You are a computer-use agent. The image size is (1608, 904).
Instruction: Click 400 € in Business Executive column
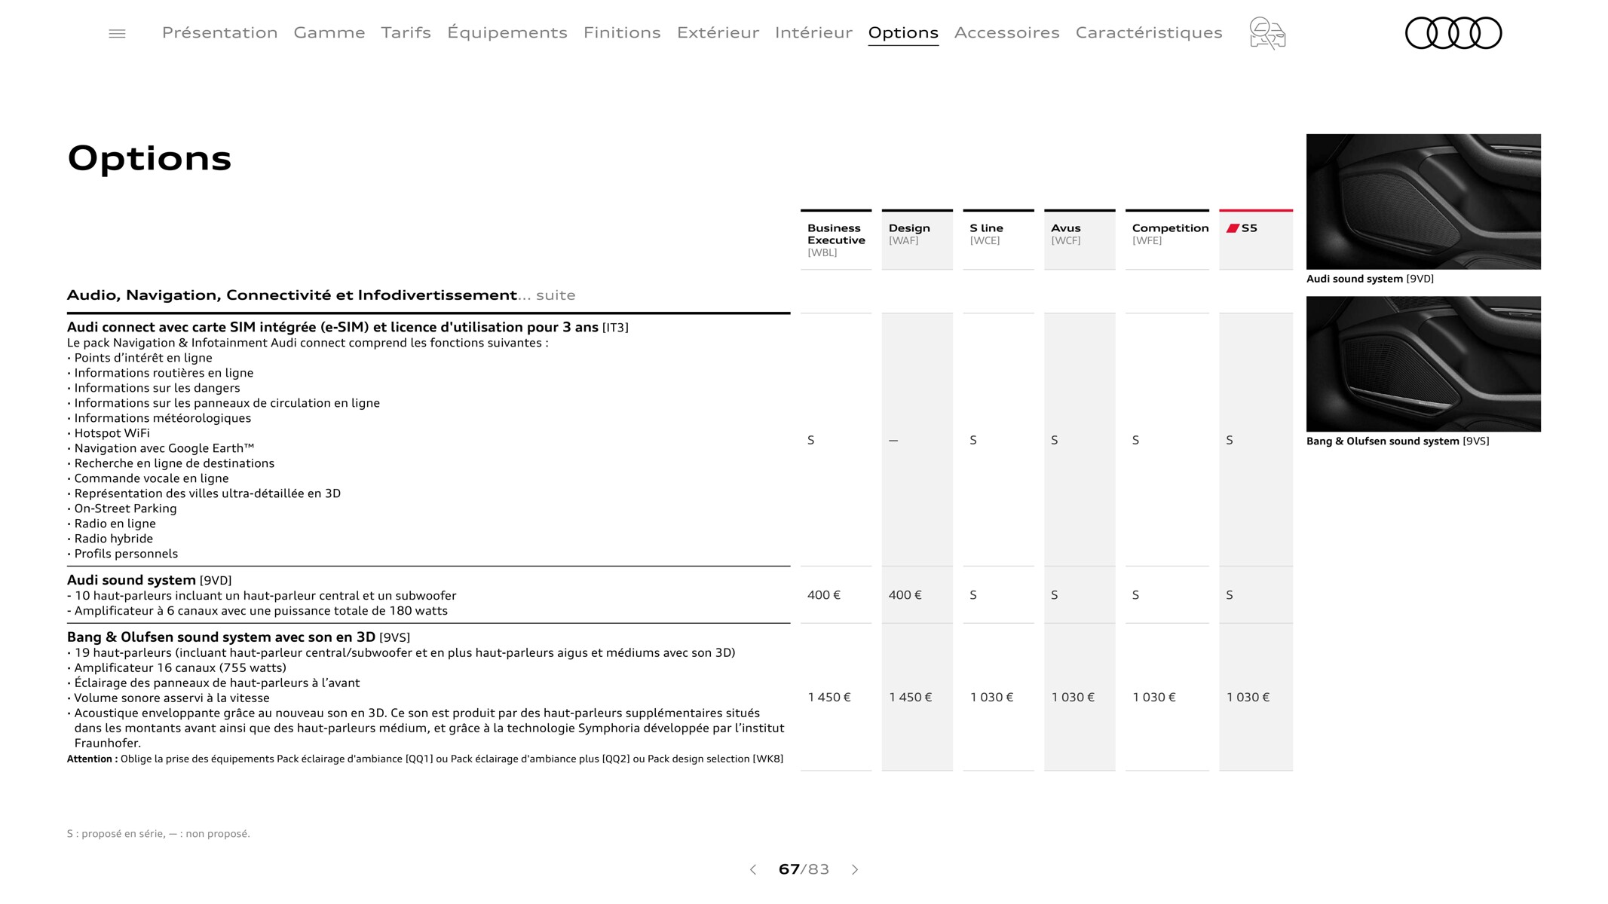(x=824, y=595)
